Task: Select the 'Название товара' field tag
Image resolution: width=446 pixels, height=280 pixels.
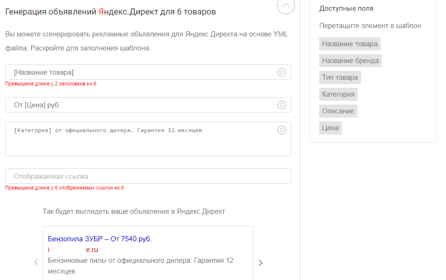Action: tap(349, 44)
